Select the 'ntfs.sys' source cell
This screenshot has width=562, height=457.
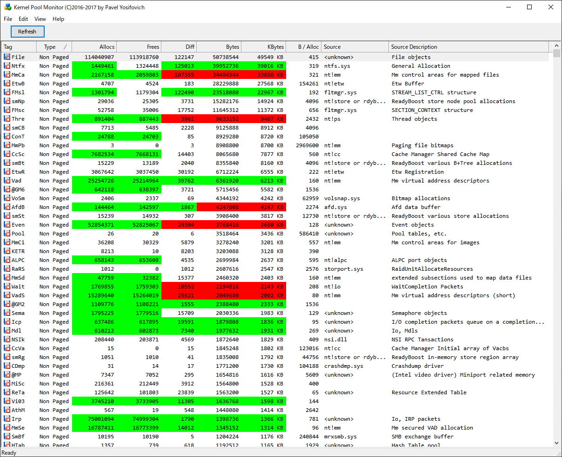coord(337,66)
